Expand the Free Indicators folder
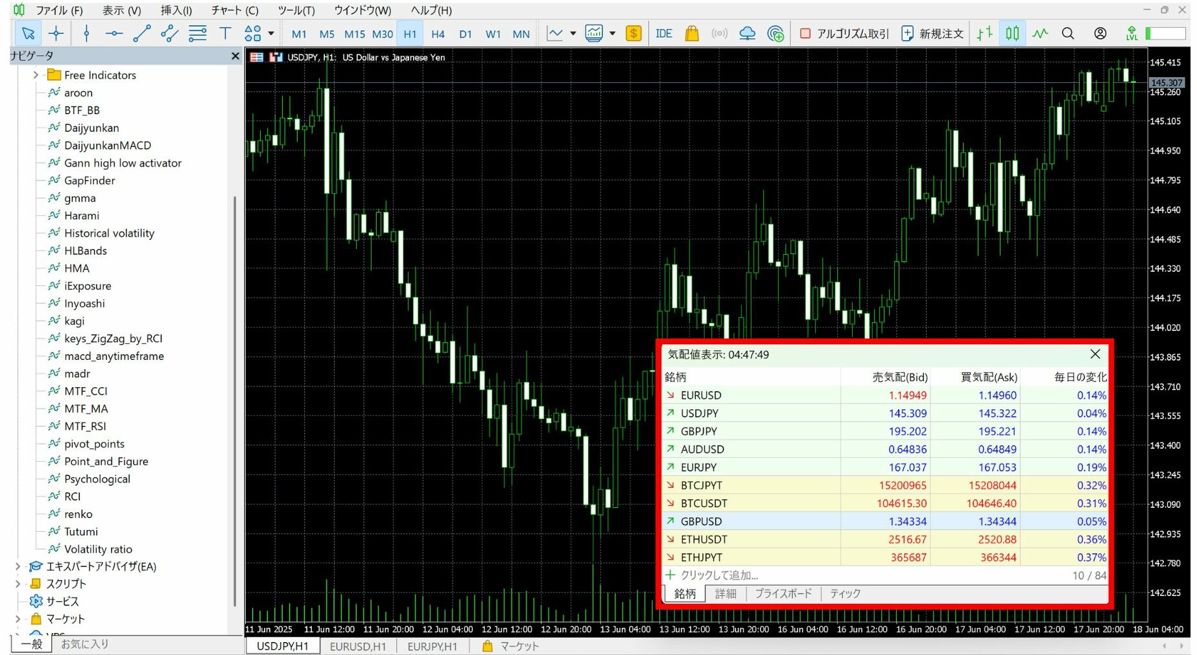 [36, 75]
